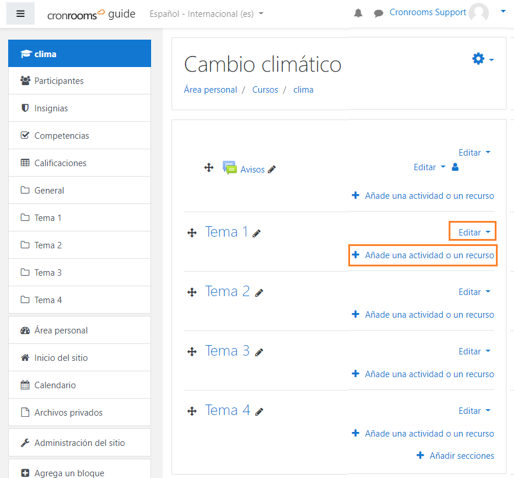Viewport: 514px width, 478px height.
Task: Open the course settings gear icon
Action: coord(478,59)
